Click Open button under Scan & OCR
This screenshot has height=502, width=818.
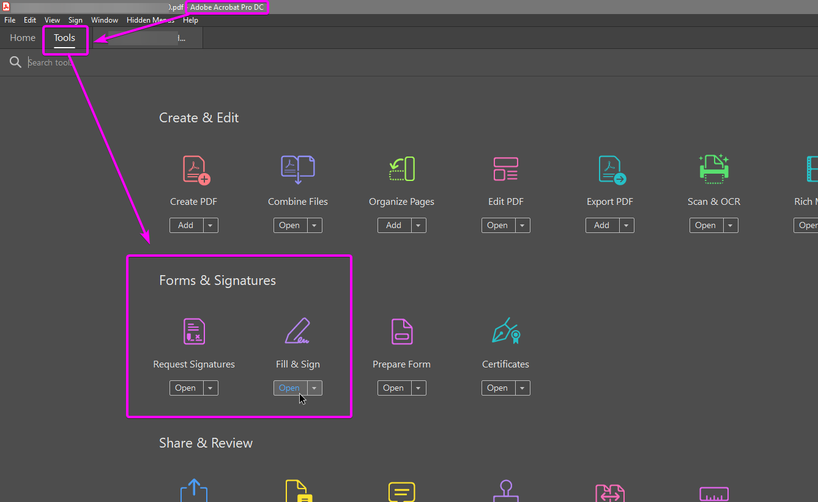pos(705,225)
